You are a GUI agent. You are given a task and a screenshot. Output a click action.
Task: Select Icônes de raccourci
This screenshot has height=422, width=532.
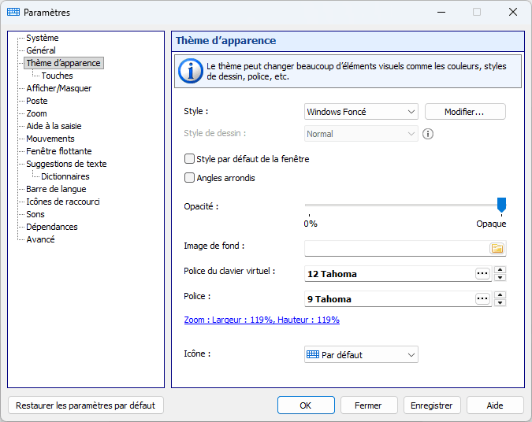tap(63, 202)
